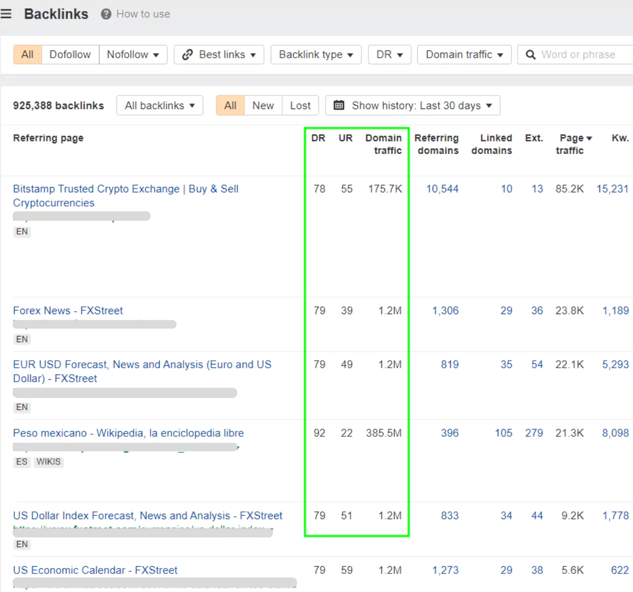Click the How to use help icon

106,14
